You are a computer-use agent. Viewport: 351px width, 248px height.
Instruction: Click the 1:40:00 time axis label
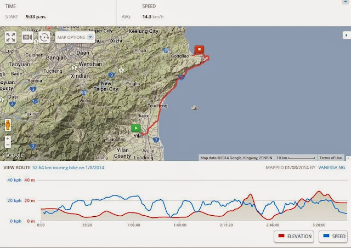(x=180, y=225)
